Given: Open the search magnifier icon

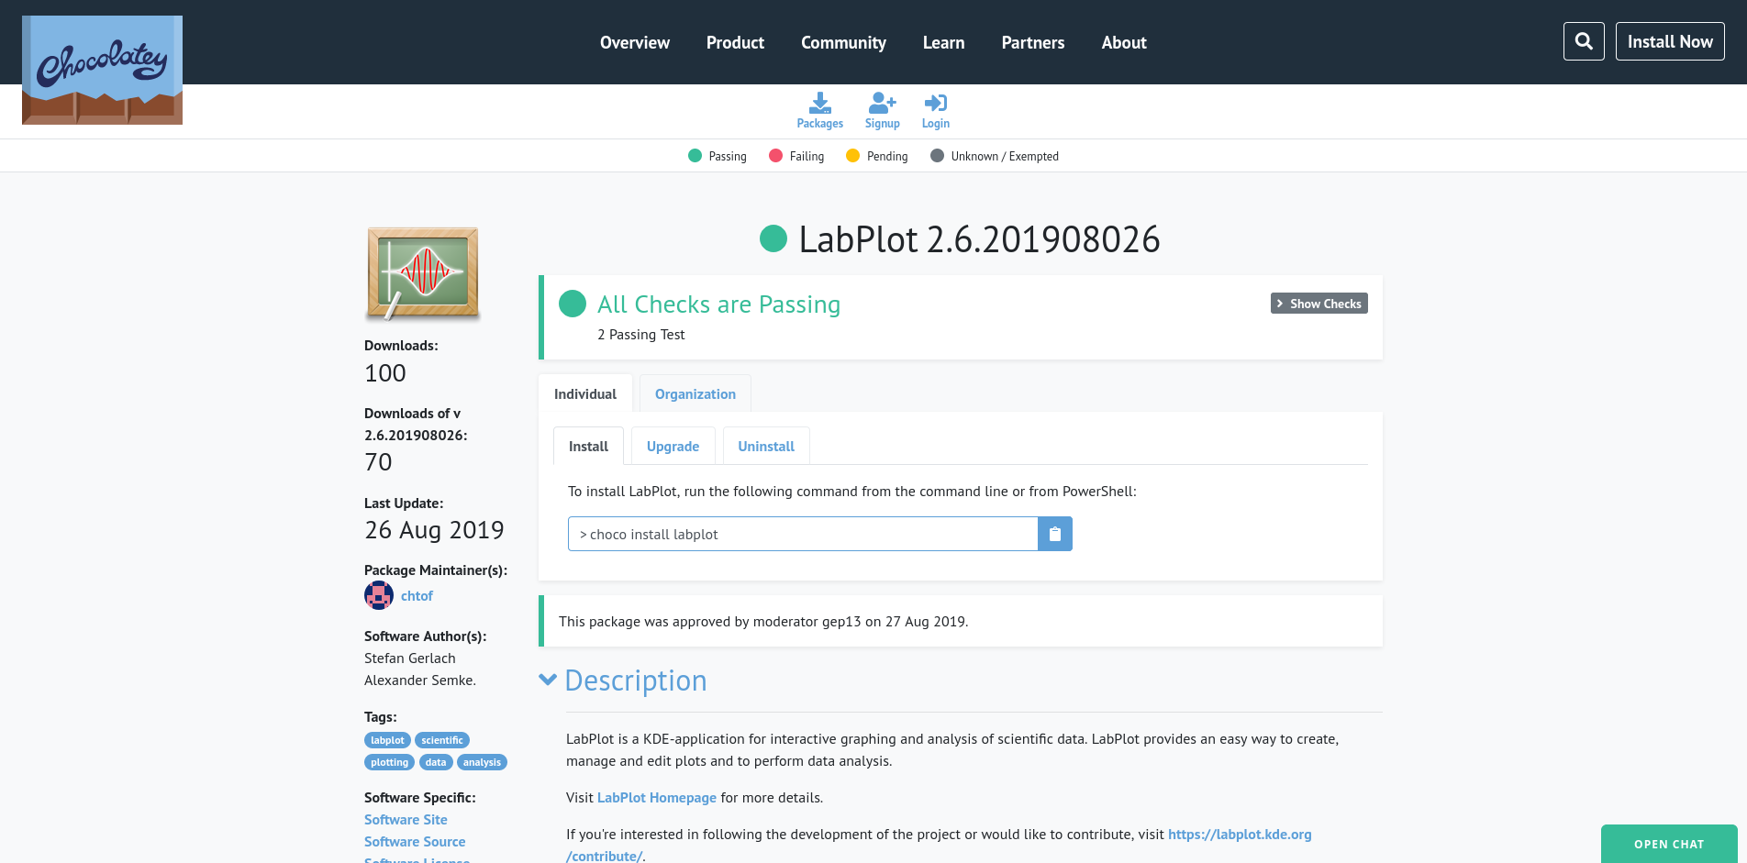Looking at the screenshot, I should click(1583, 41).
